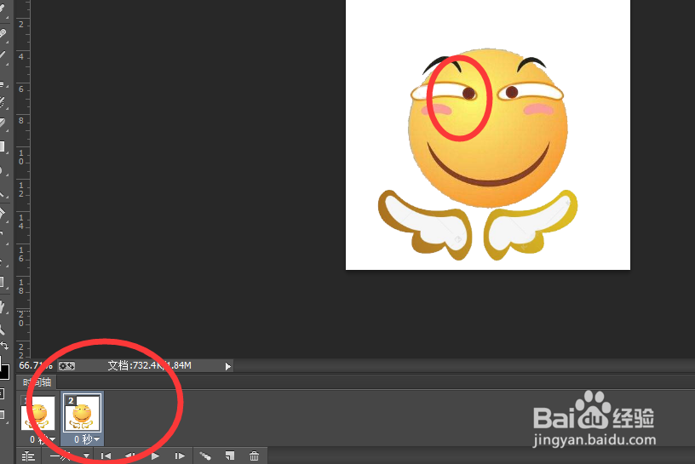Go to the next animation frame
Image resolution: width=695 pixels, height=464 pixels.
pos(180,455)
